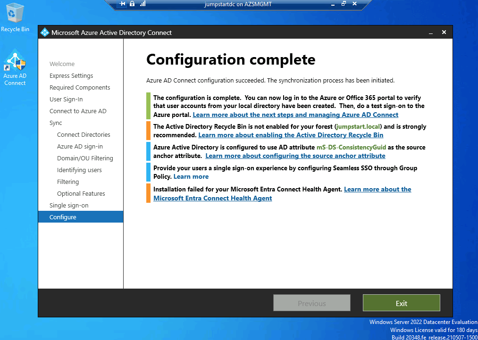The image size is (478, 340).
Task: Select the Azure AD Connect desktop shortcut
Action: 15,67
